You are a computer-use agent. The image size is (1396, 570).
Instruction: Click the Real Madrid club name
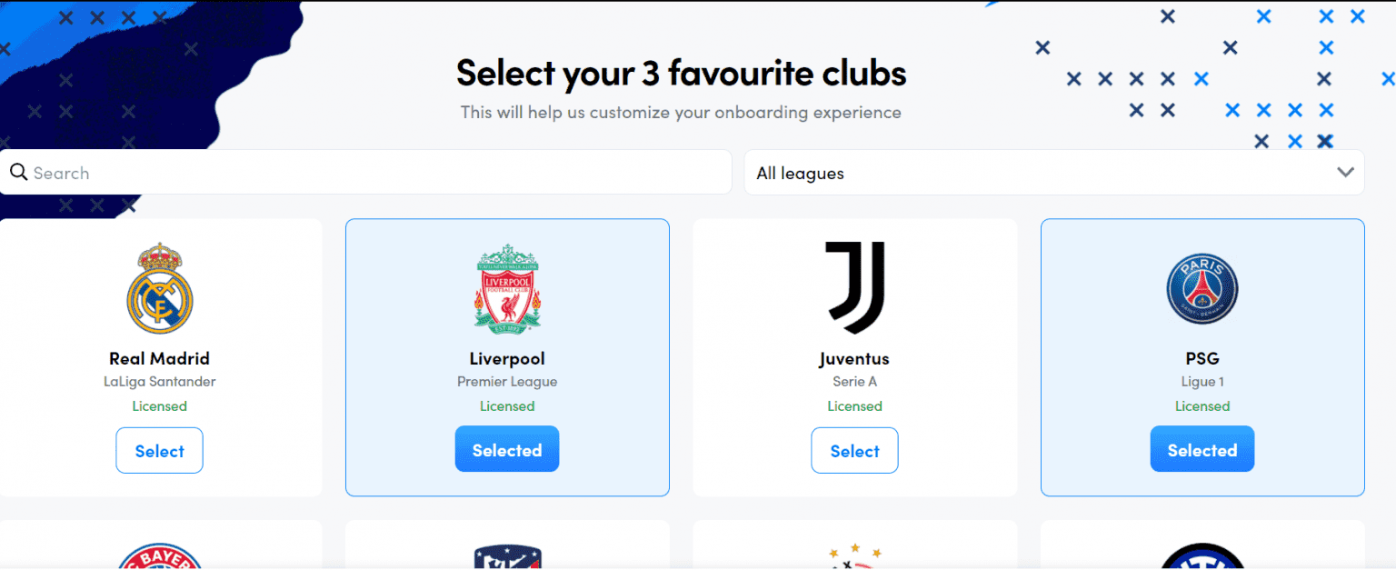click(159, 358)
